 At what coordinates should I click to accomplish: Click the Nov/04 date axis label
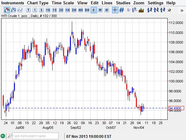click(139, 128)
